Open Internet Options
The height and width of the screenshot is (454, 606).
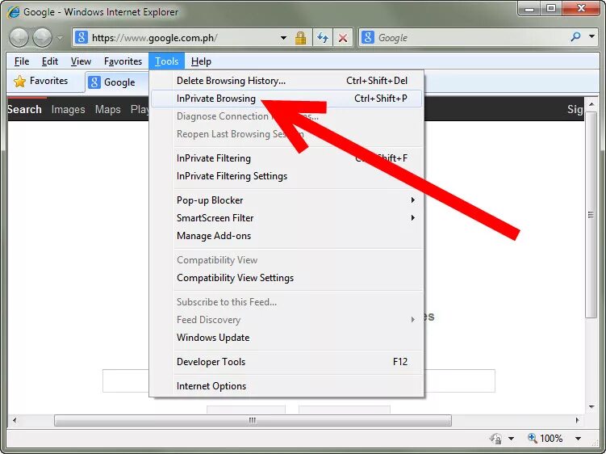pos(286,386)
